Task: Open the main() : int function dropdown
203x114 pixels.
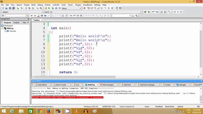Action: 93,12
